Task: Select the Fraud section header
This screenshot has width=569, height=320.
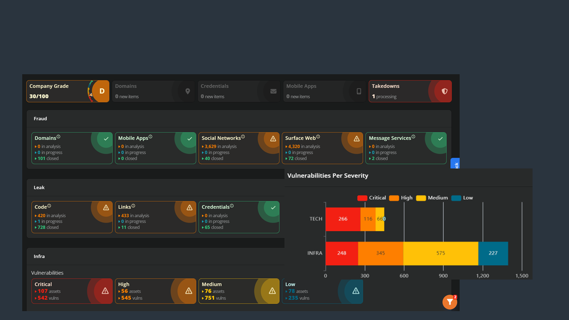Action: pyautogui.click(x=40, y=119)
